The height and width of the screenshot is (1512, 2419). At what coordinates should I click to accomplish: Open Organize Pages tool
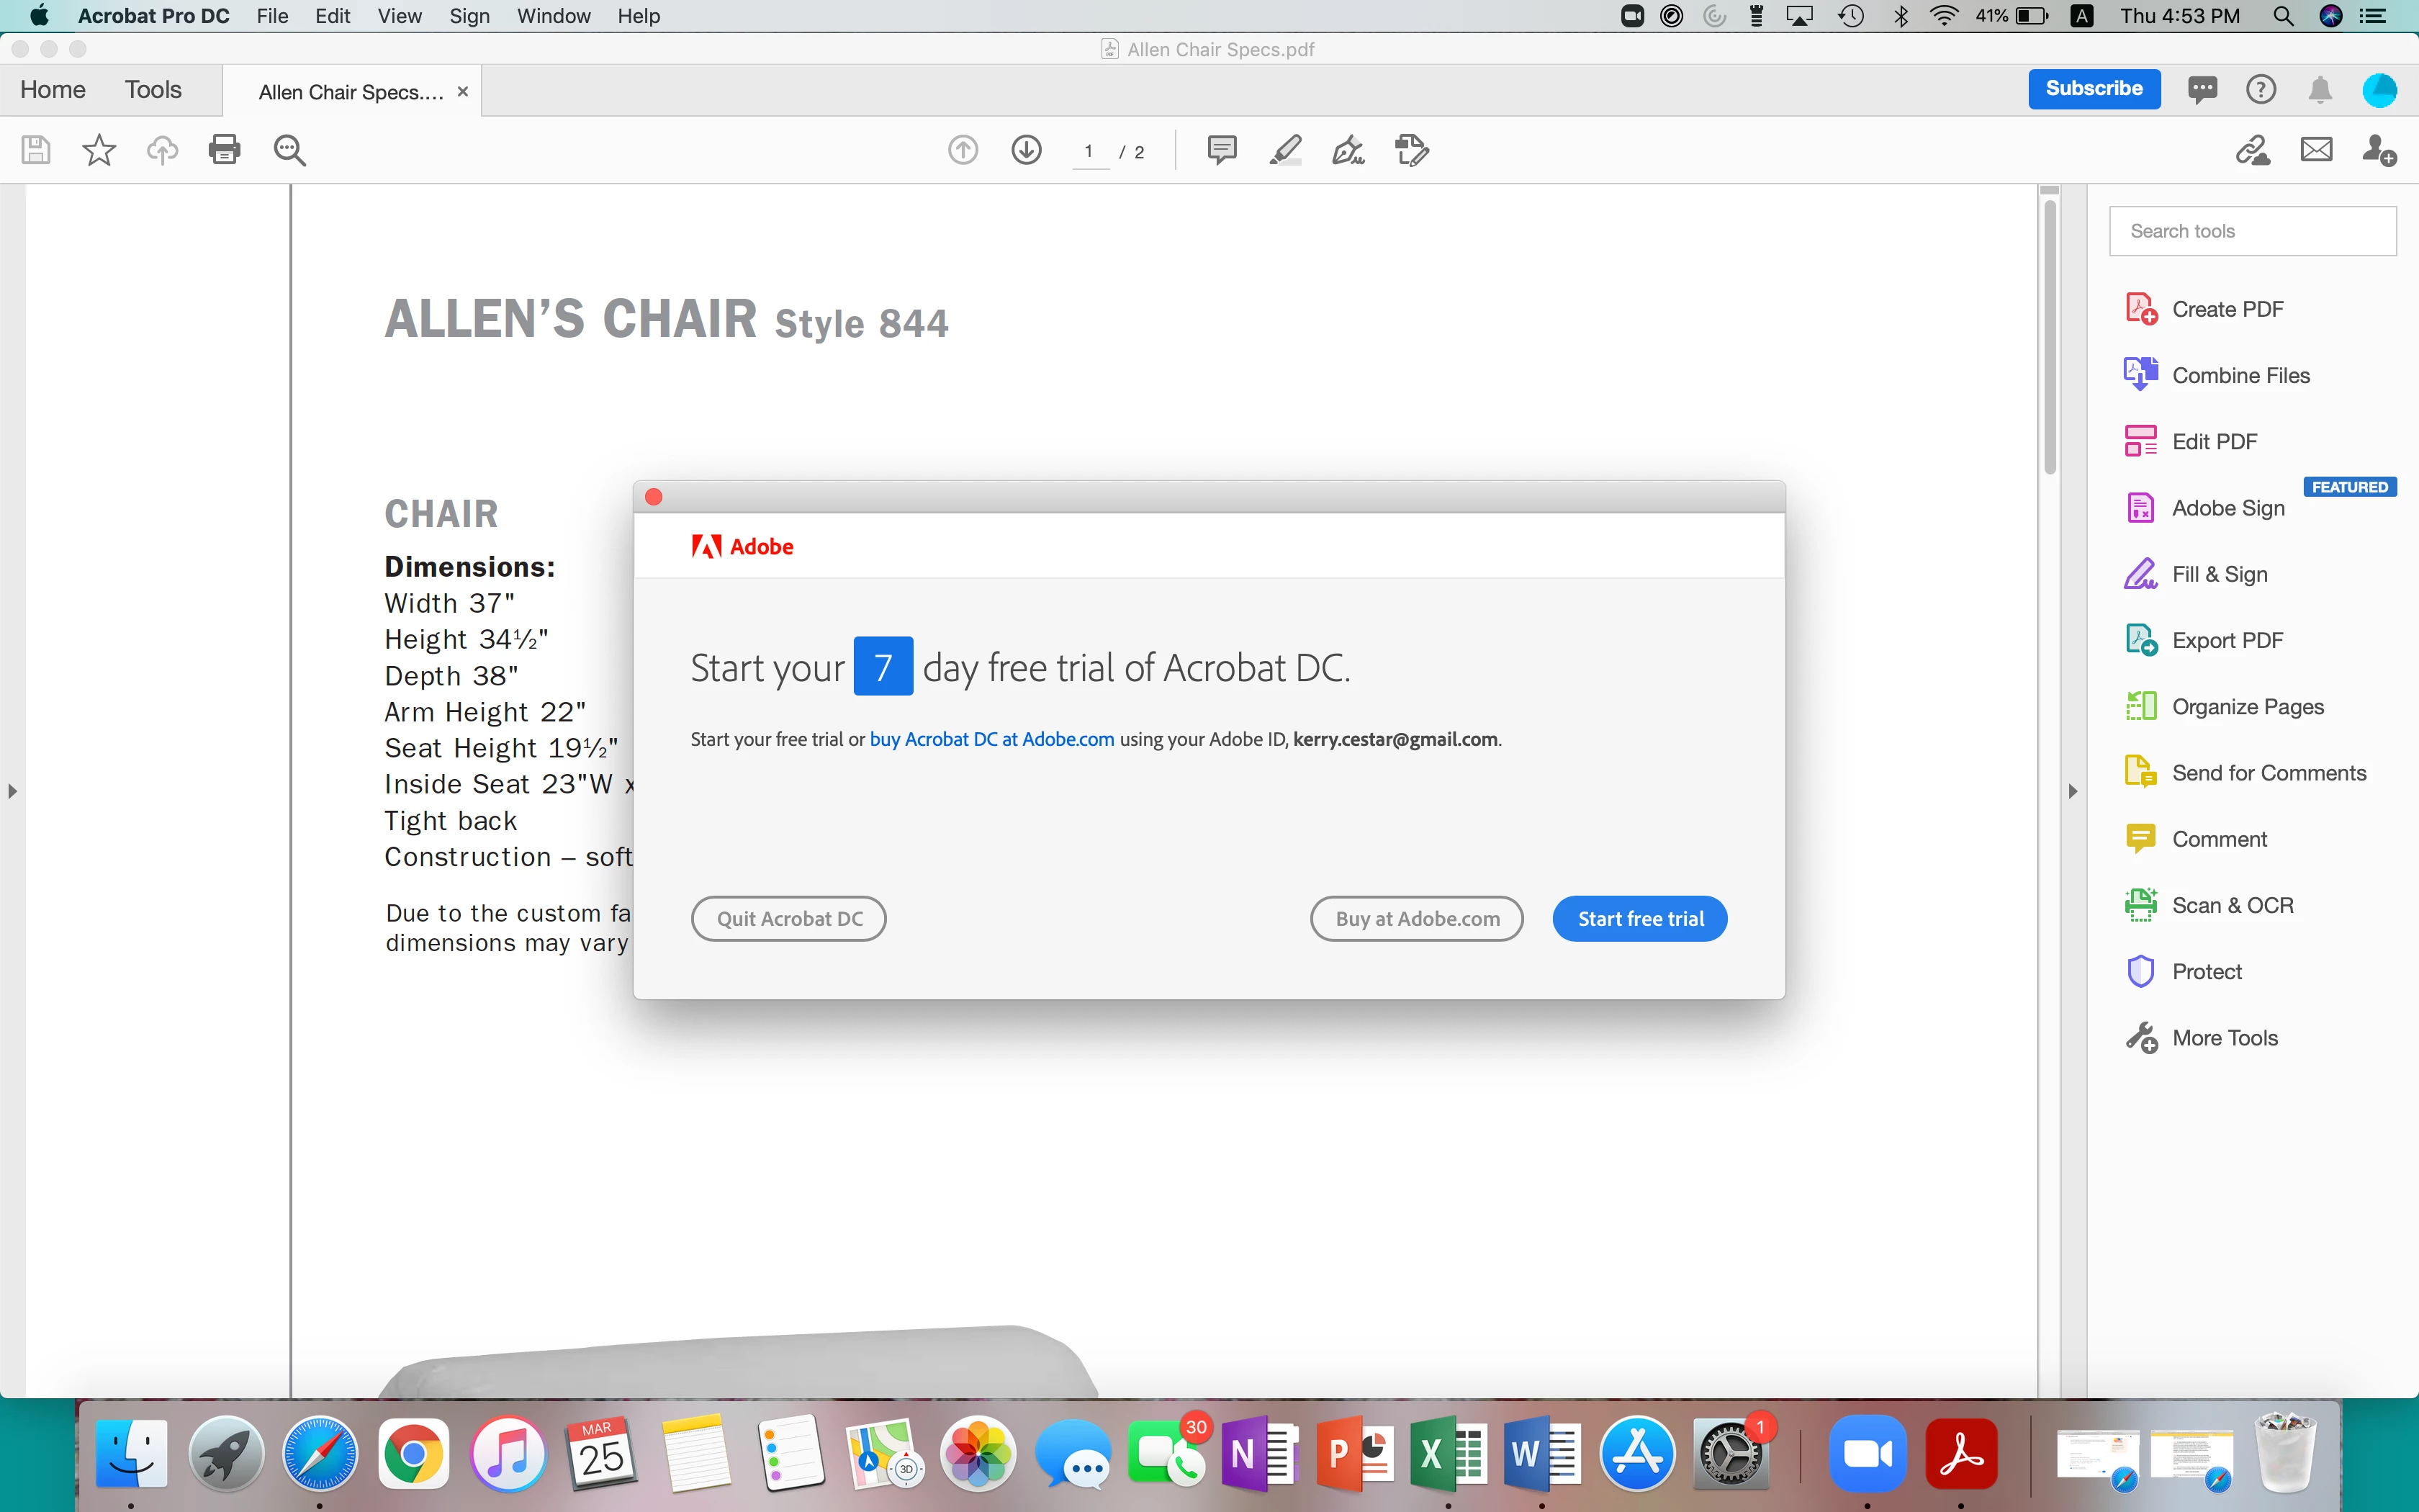click(x=2247, y=706)
